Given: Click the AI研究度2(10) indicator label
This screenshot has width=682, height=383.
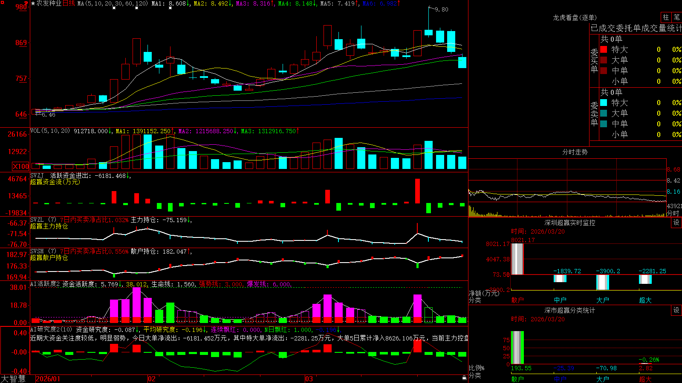Looking at the screenshot, I should 51,329.
